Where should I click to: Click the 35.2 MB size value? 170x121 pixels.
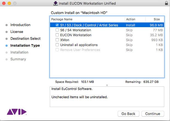click(x=156, y=35)
